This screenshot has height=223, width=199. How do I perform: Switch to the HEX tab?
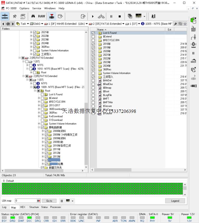[x=23, y=207]
